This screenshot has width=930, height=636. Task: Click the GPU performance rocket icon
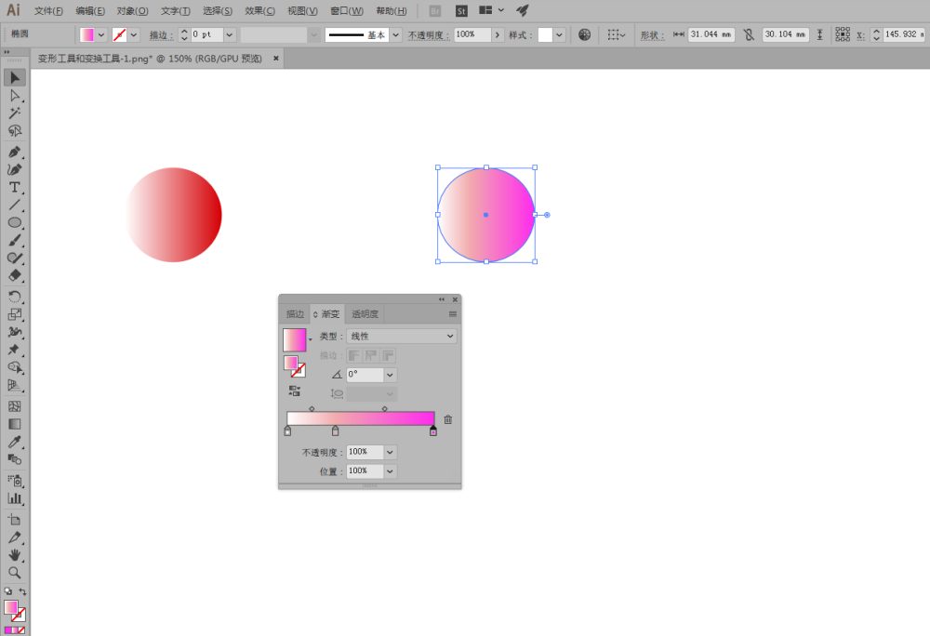(523, 10)
